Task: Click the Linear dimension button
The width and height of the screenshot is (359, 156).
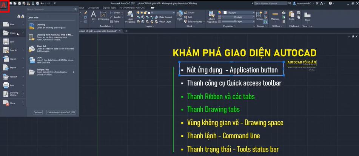Action: pyautogui.click(x=116, y=12)
